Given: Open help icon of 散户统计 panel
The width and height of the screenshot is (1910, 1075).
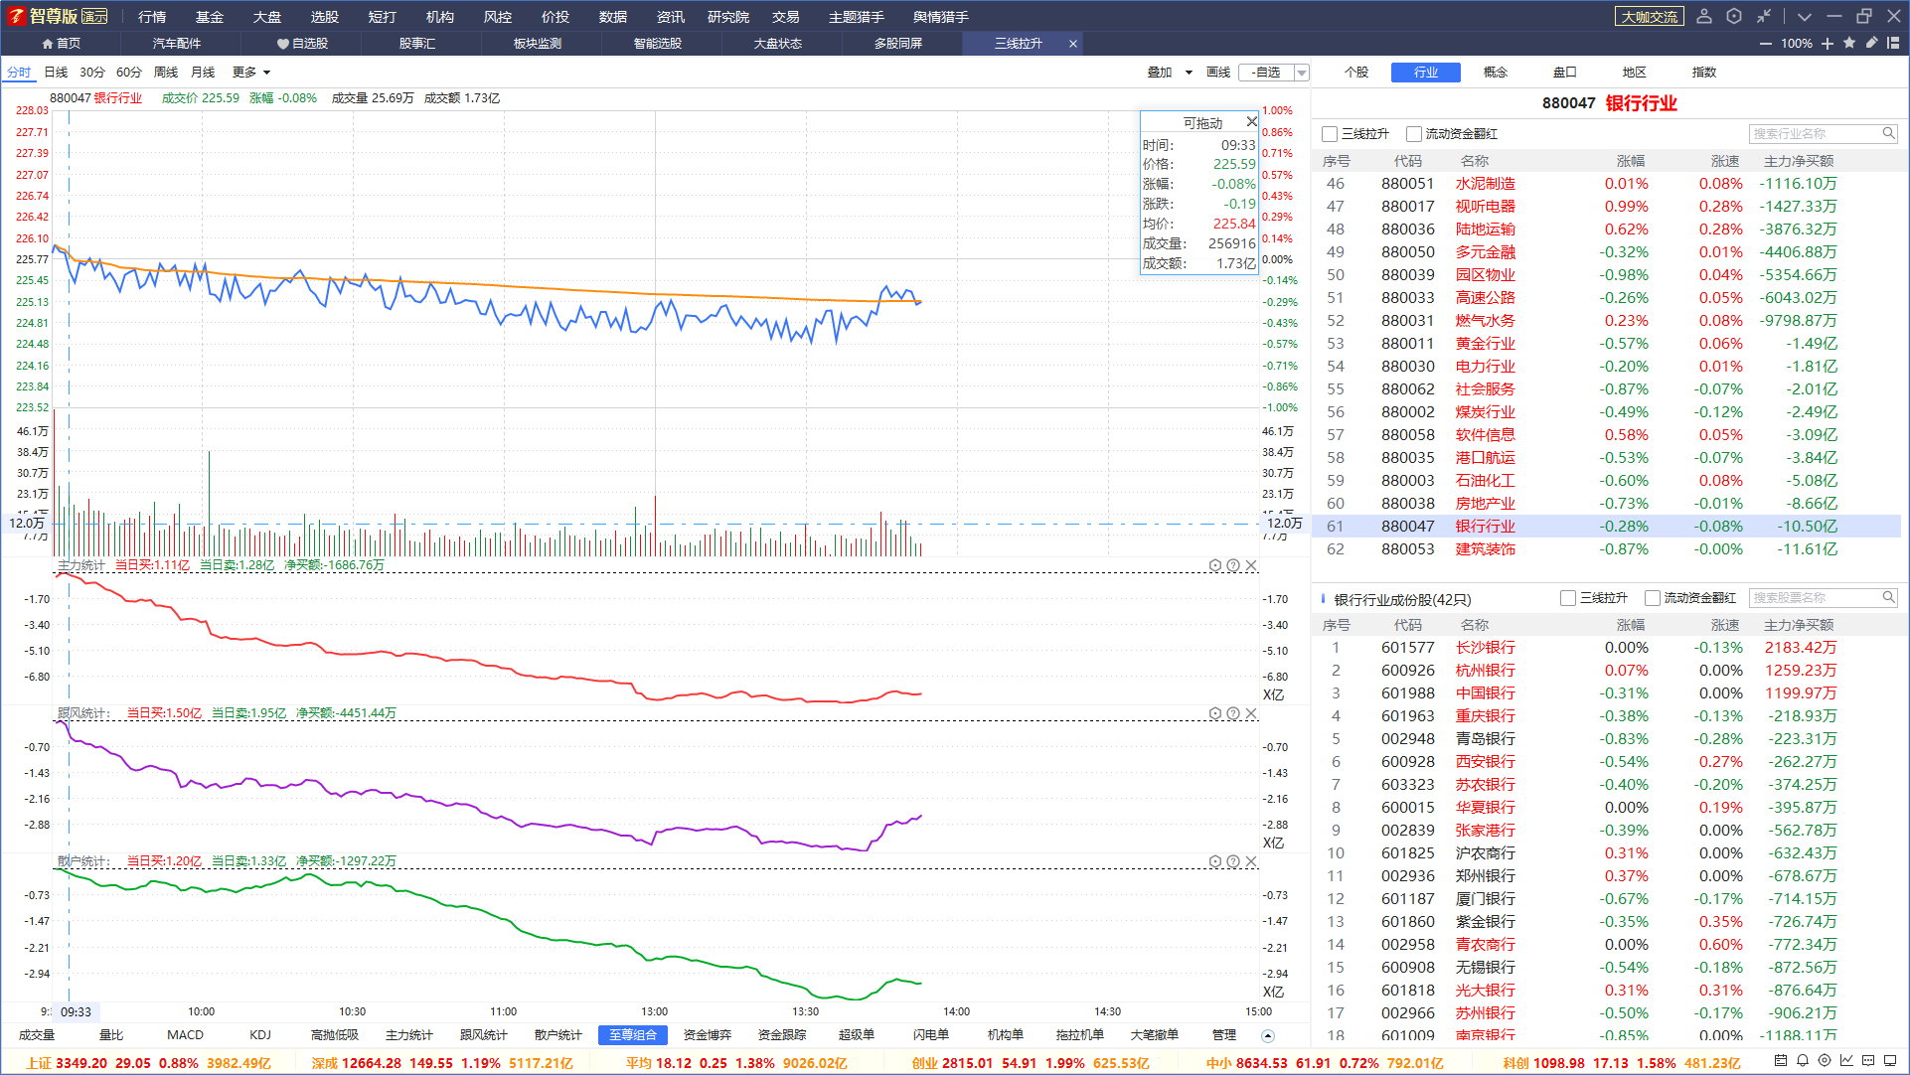Looking at the screenshot, I should point(1233,861).
